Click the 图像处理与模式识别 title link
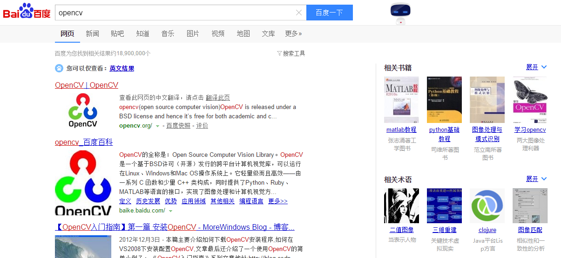 [487, 135]
